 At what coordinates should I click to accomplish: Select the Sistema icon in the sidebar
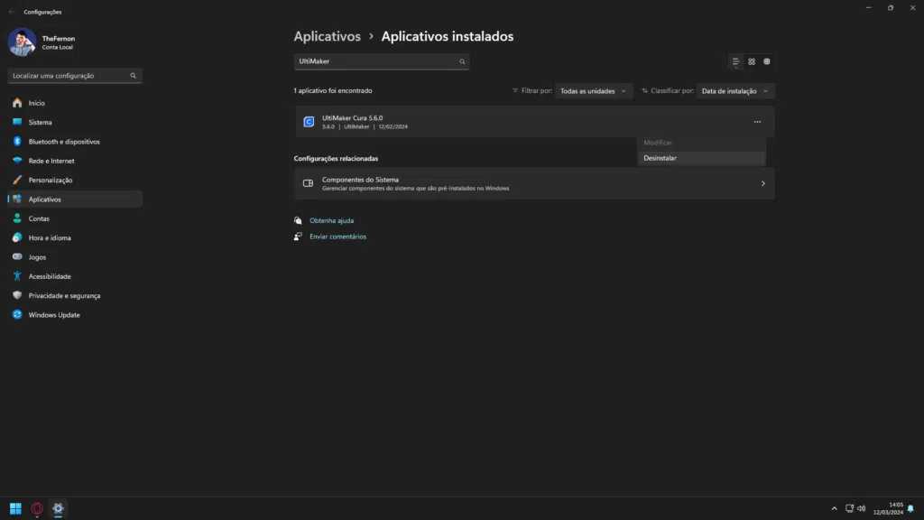[x=40, y=122]
